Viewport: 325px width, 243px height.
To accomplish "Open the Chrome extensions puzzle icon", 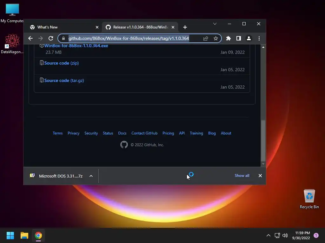I will pos(229,38).
